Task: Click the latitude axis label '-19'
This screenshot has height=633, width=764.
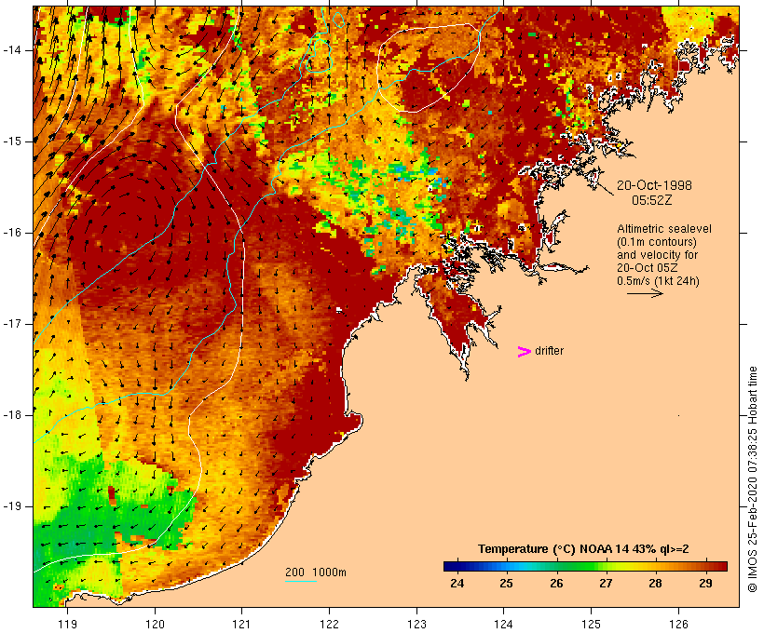Action: pyautogui.click(x=11, y=506)
